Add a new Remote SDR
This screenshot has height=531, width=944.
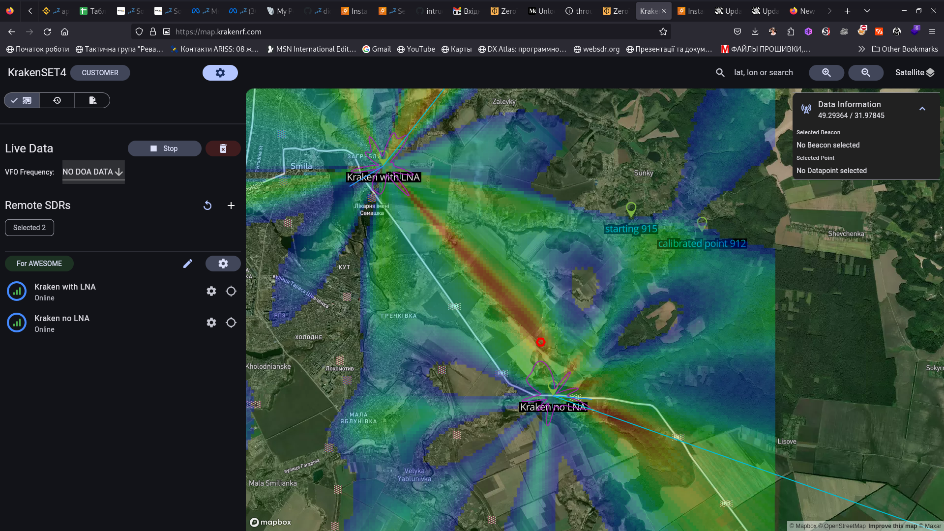coord(231,206)
